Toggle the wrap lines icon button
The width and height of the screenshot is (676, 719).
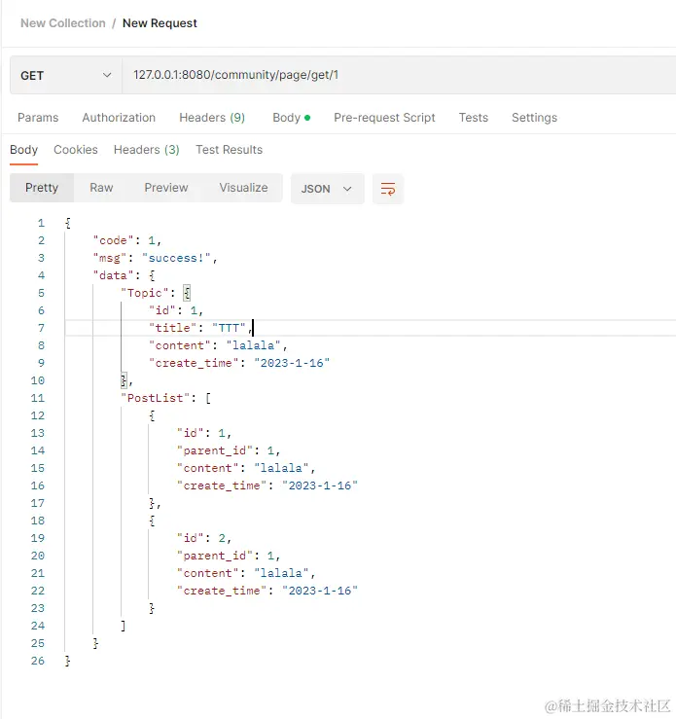[x=388, y=189]
